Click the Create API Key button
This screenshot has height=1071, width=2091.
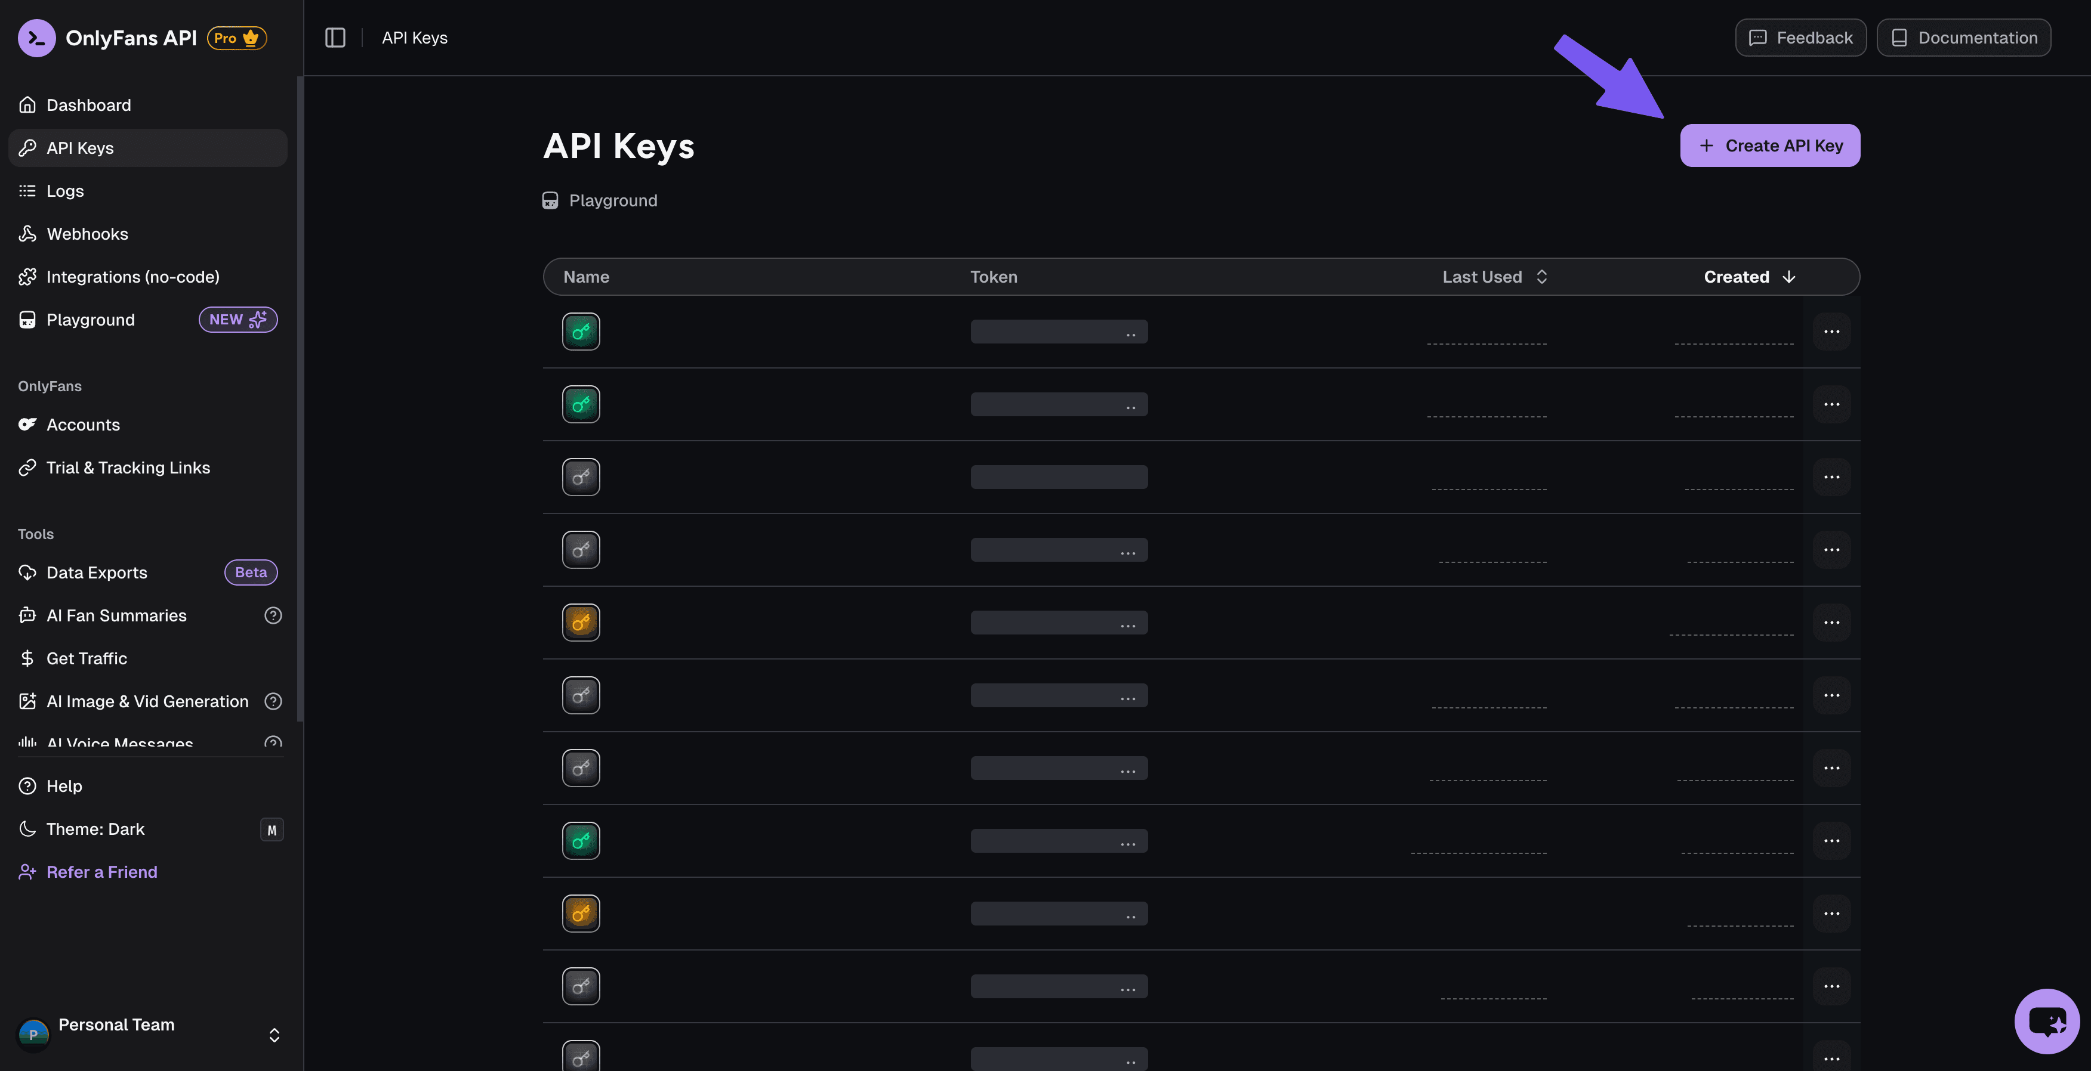pyautogui.click(x=1769, y=146)
